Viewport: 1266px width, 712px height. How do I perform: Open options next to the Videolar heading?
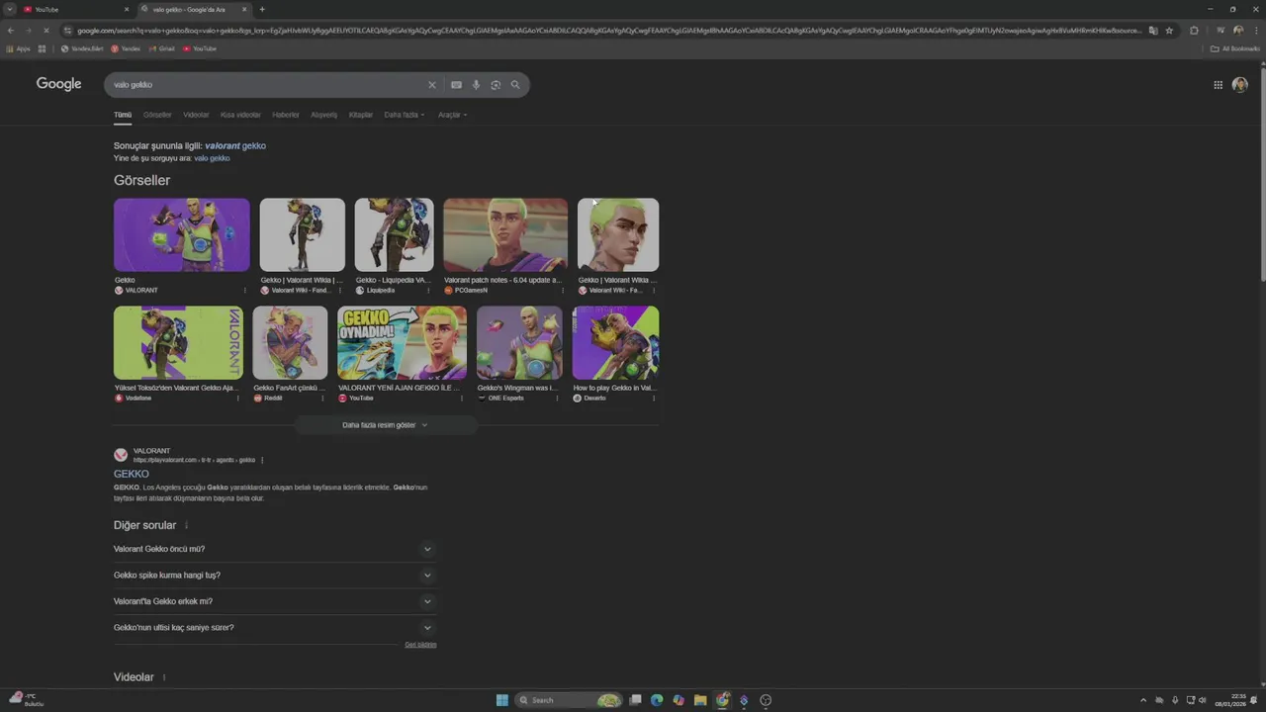pos(164,677)
